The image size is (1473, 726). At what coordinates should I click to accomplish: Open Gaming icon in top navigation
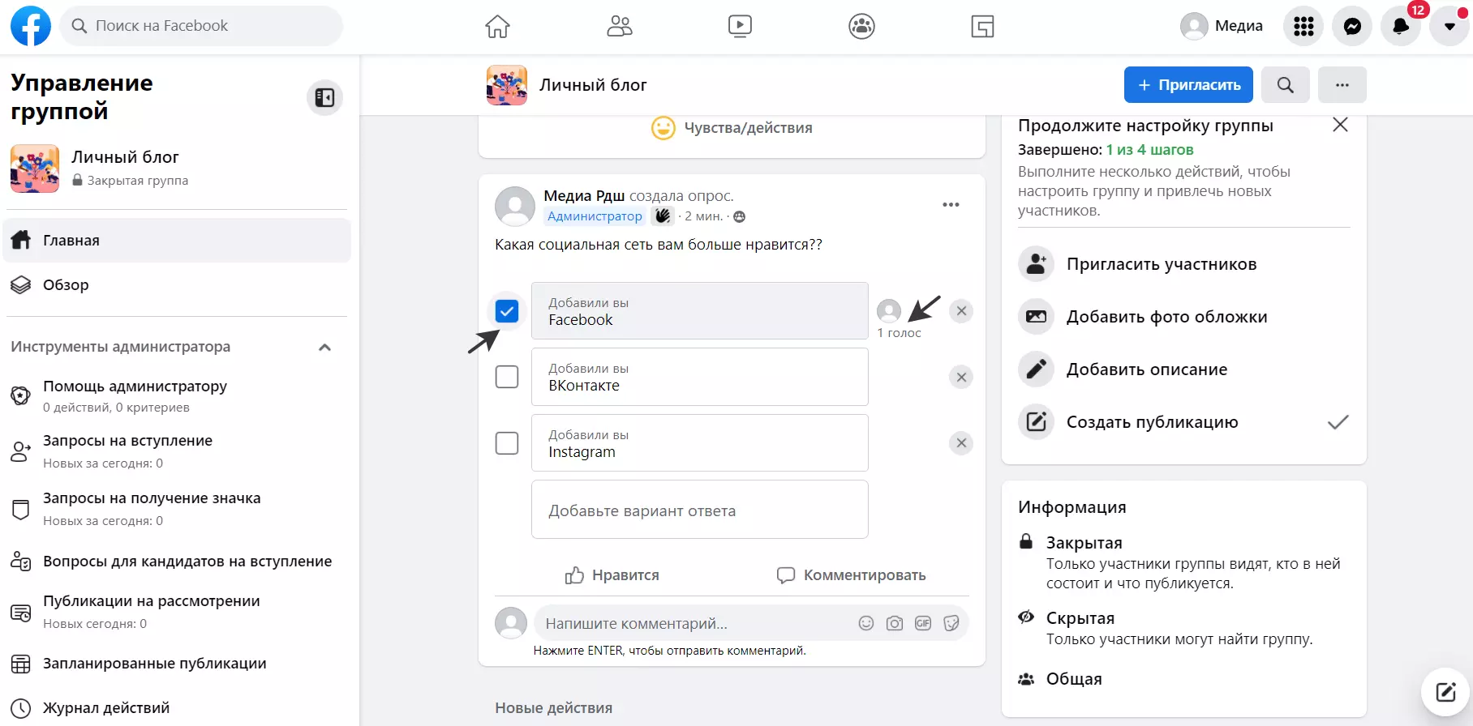pyautogui.click(x=982, y=27)
